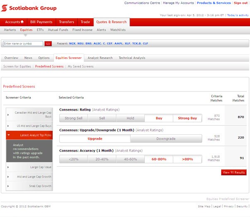Toggle 20-40% accuracy option
The width and height of the screenshot is (250, 217).
pos(102,159)
